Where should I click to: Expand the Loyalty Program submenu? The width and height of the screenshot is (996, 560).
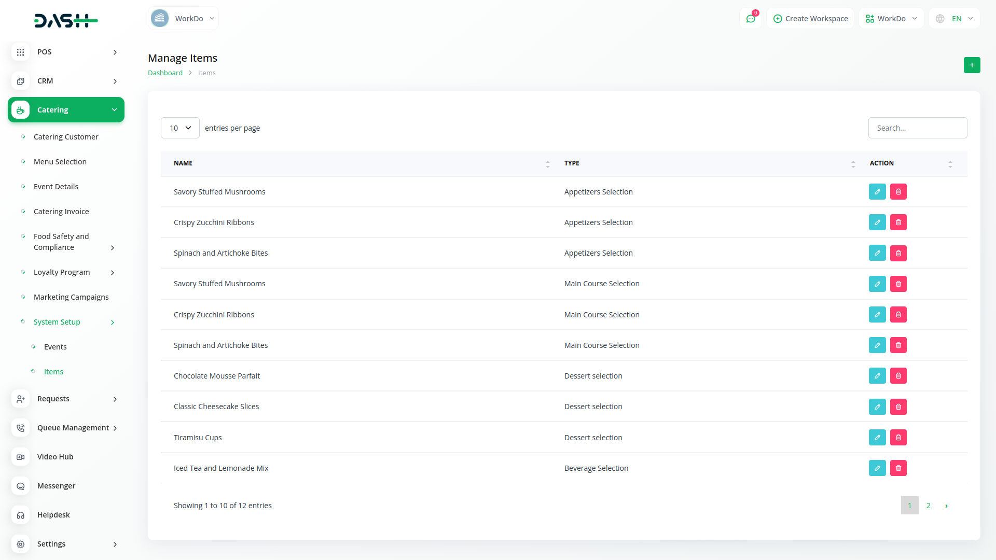coord(113,272)
